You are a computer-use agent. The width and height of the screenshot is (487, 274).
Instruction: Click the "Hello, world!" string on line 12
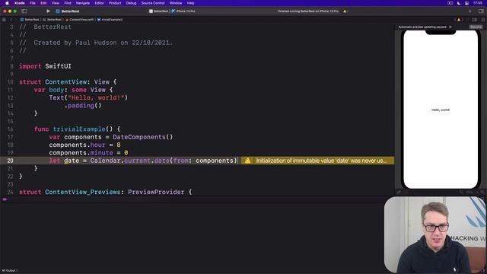tap(96, 97)
